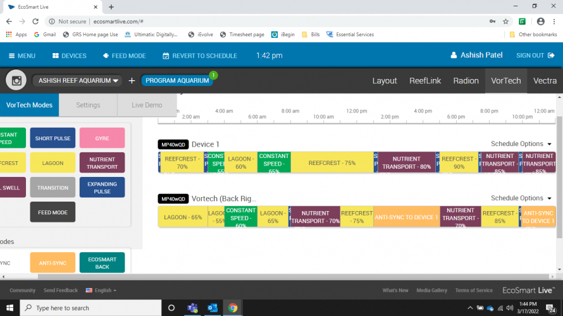
Task: Click Media Gallery footer link
Action: coord(431,290)
